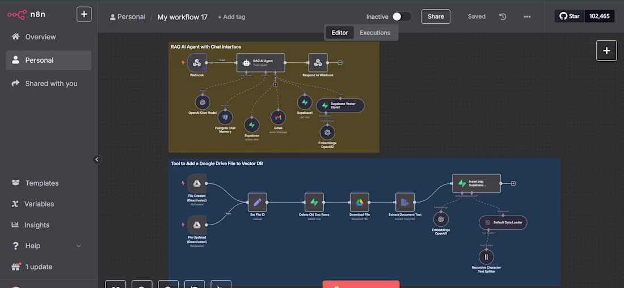
Task: Click RAG AI Agent with Chat Interface title
Action: click(x=206, y=47)
